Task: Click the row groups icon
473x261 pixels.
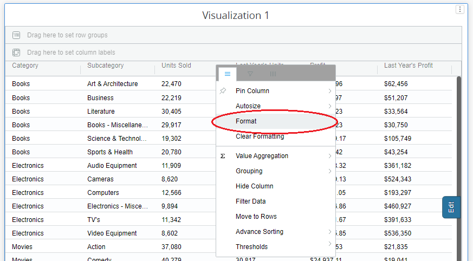Action: coord(16,35)
